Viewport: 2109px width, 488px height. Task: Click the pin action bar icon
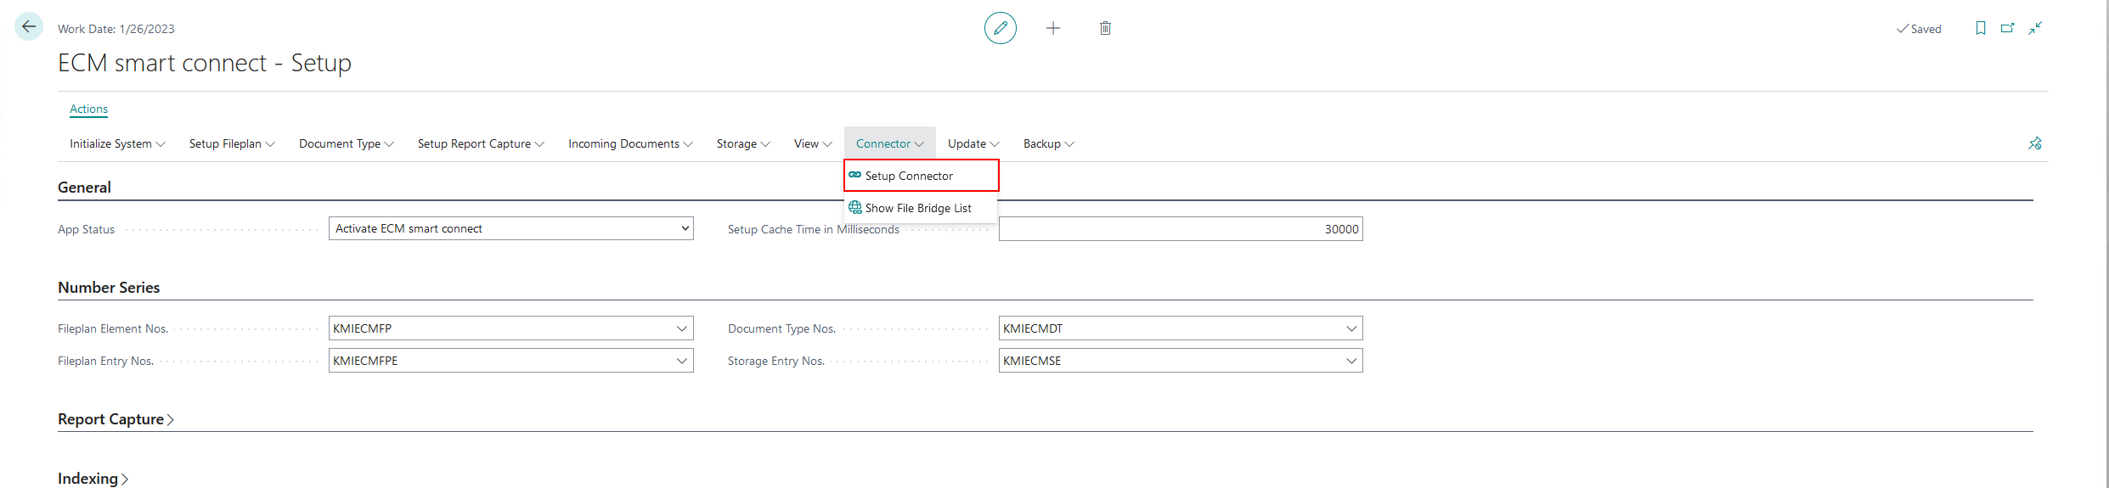2034,143
